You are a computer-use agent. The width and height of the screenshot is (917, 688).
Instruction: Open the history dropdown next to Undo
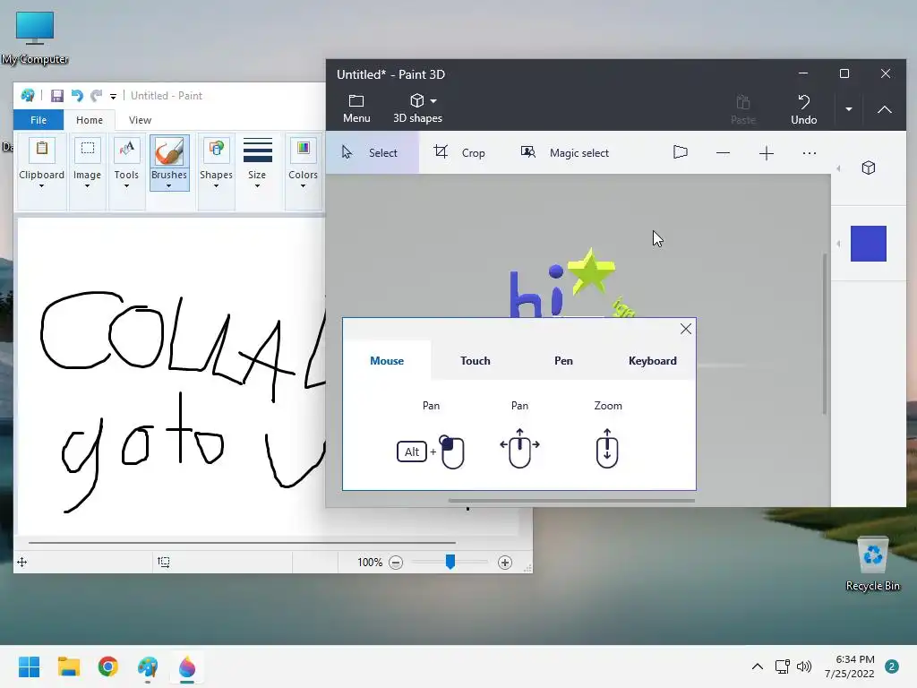849,108
